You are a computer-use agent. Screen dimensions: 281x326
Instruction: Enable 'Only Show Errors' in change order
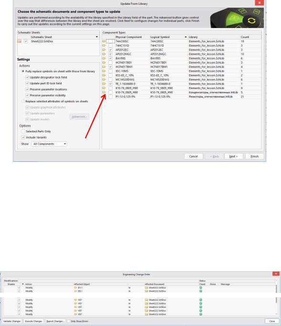69,321
